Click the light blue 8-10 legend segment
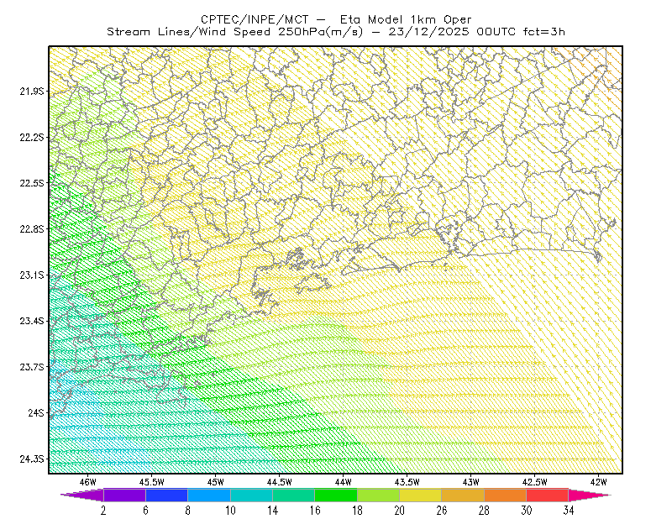 (209, 495)
